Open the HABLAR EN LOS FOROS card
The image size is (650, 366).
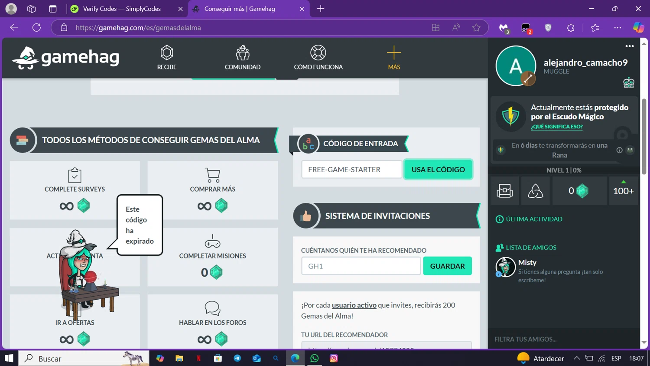point(212,321)
